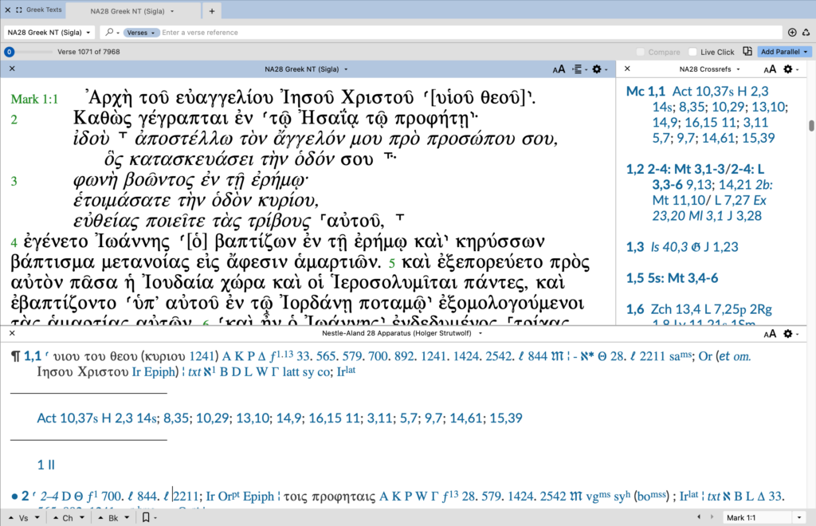This screenshot has height=526, width=816.
Task: Click the Mark 1:1 go-to field
Action: 759,518
